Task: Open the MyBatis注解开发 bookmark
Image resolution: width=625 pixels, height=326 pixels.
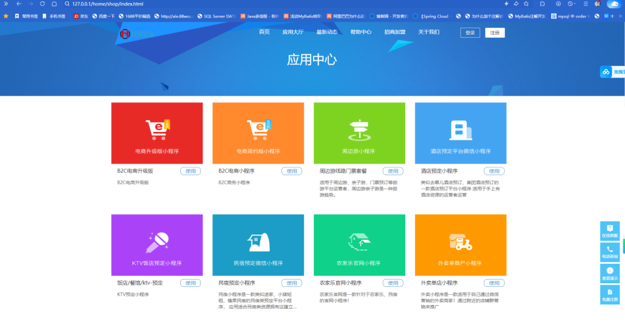Action: tap(527, 16)
